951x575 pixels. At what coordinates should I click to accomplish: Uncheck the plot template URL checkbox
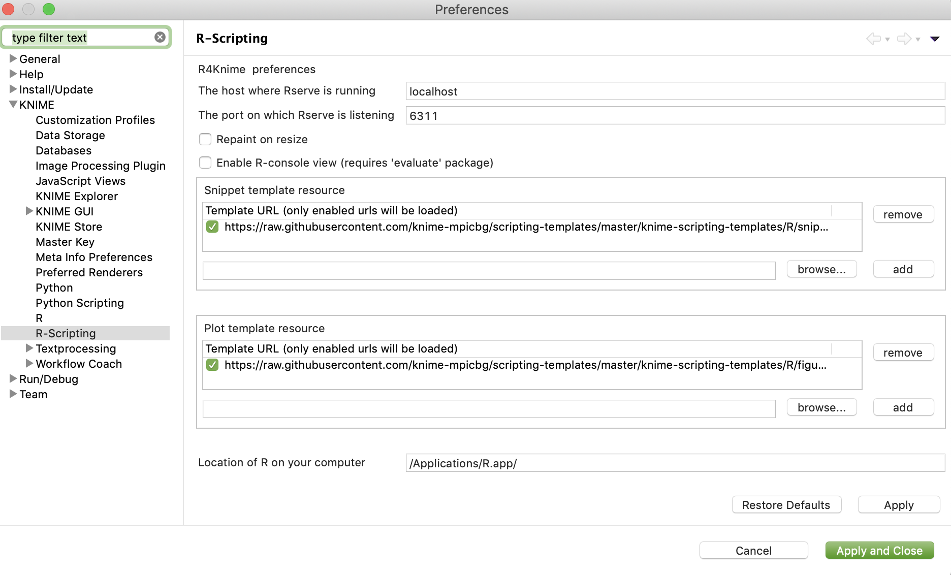212,365
